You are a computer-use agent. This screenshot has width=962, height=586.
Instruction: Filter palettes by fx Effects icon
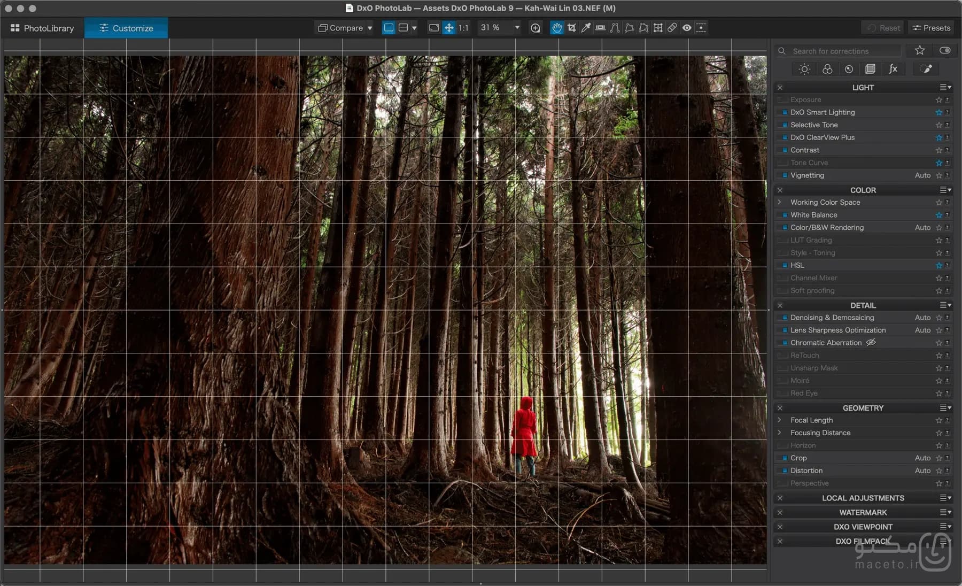[893, 69]
